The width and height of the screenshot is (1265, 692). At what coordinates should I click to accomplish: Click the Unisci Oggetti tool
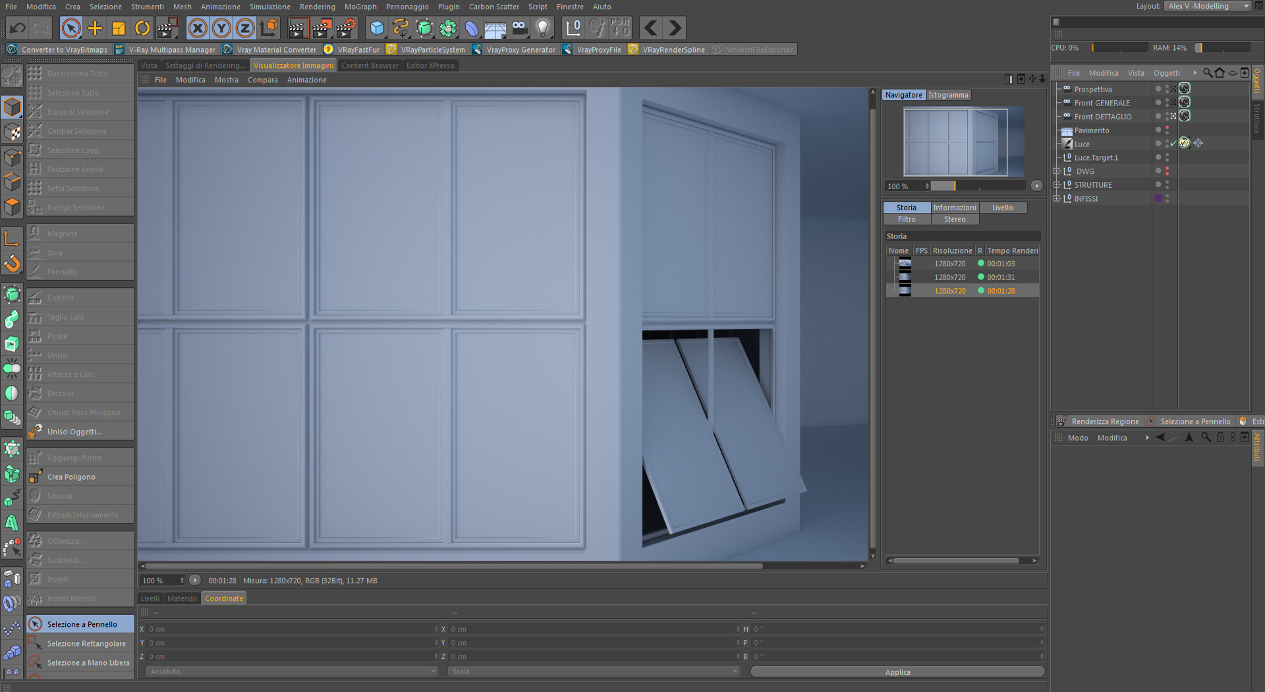[x=74, y=432]
